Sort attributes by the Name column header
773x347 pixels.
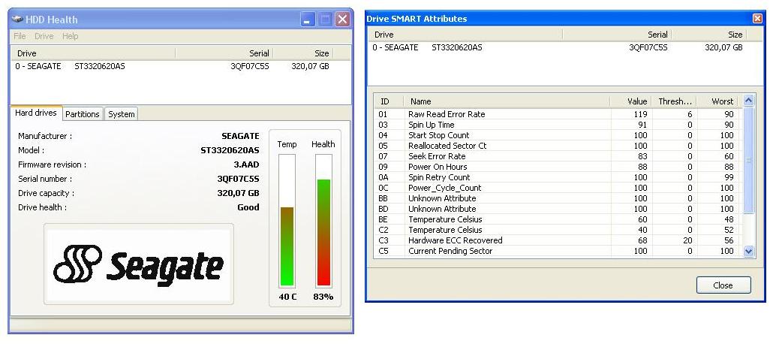click(507, 101)
